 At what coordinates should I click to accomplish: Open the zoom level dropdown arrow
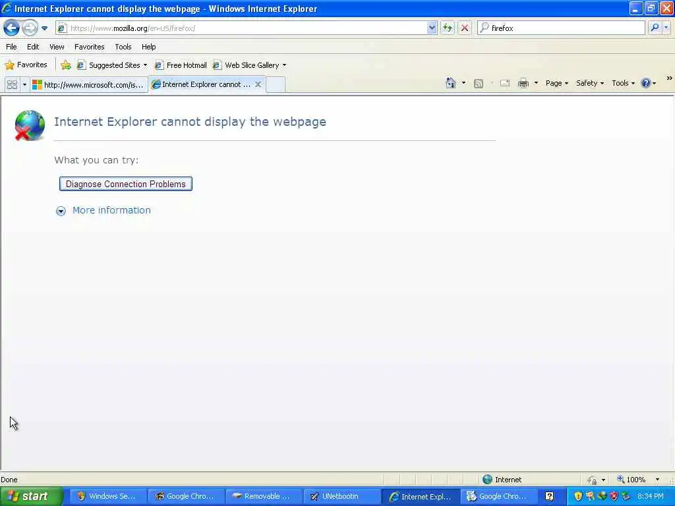click(x=657, y=480)
